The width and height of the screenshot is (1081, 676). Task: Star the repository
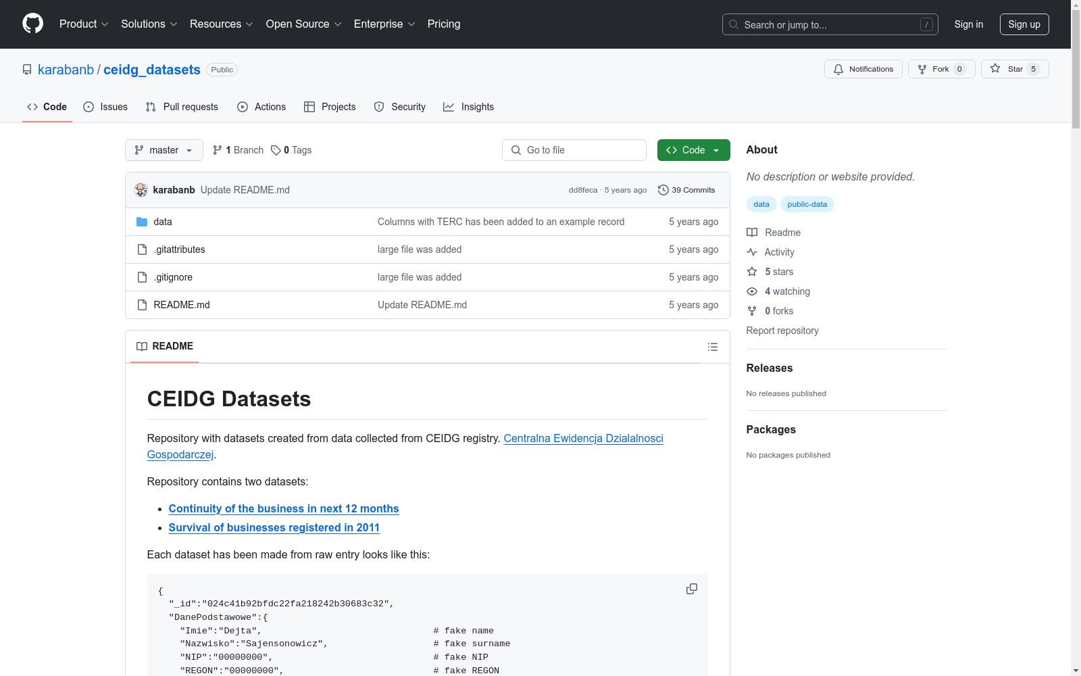click(1015, 69)
